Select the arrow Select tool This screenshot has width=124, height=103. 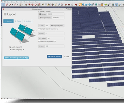[3, 5]
